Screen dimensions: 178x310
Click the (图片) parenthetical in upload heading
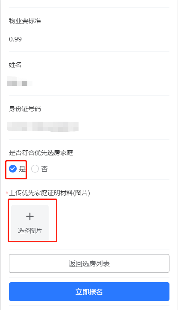82,193
